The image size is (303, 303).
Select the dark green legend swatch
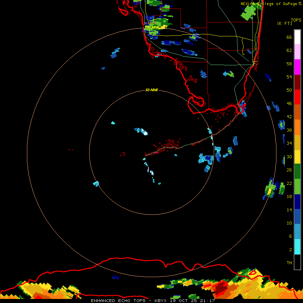click(297, 171)
